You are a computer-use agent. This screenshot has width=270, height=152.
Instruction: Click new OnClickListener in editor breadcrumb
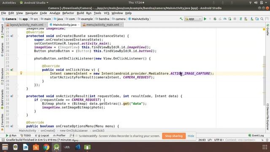(x=74, y=130)
